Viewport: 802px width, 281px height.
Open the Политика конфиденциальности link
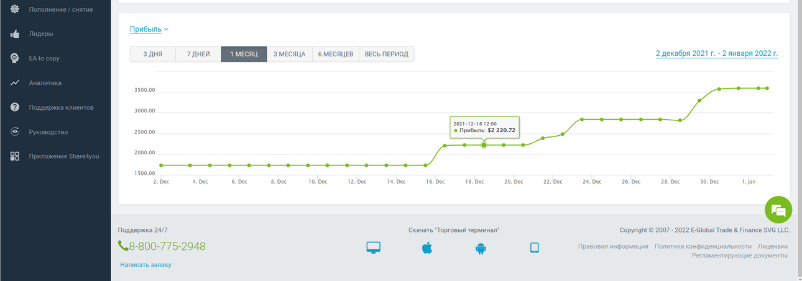pos(703,246)
